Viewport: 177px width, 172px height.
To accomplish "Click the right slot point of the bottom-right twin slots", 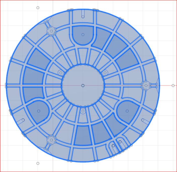I will (x=120, y=142).
